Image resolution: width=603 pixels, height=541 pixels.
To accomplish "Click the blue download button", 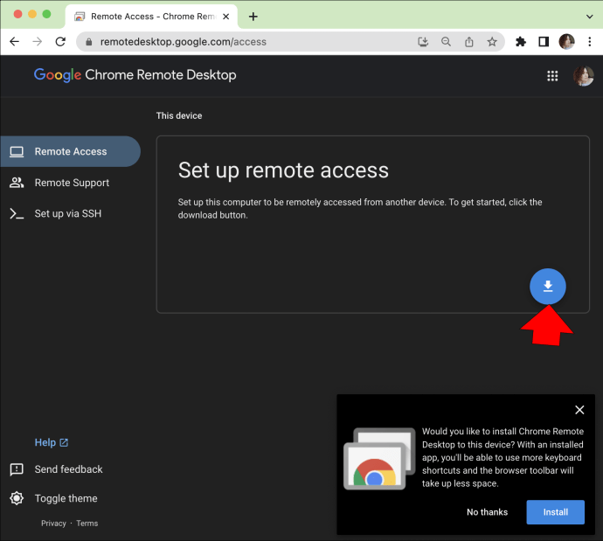I will click(548, 286).
